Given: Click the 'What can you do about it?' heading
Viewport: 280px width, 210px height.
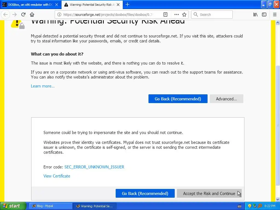Looking at the screenshot, I should pyautogui.click(x=57, y=54).
